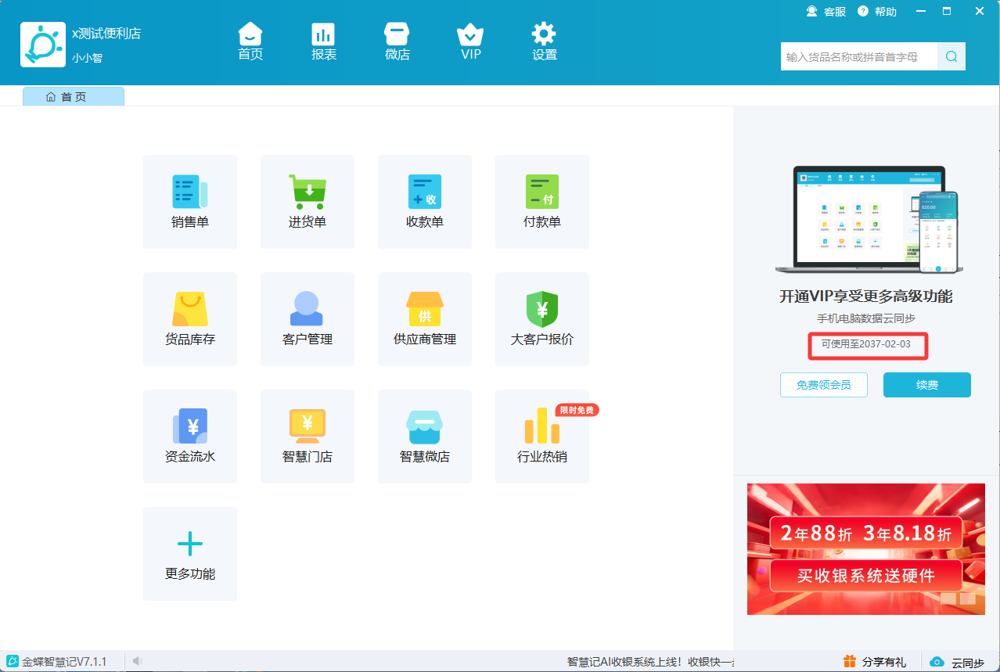Open VIP in top navigation

pyautogui.click(x=470, y=41)
